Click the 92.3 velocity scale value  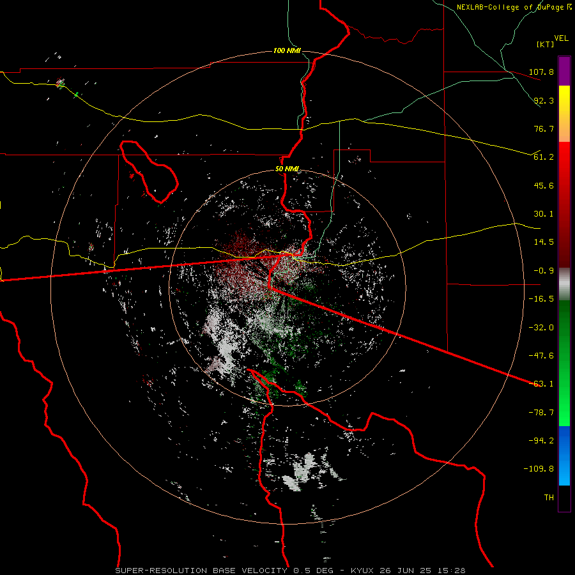click(544, 100)
